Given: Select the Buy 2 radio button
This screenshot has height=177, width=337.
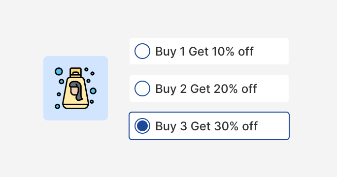Looking at the screenshot, I should (142, 88).
